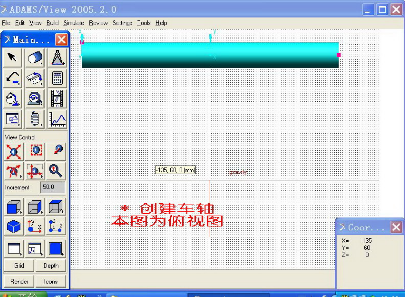Click the translate view icon
This screenshot has height=297, width=405.
[x=35, y=171]
